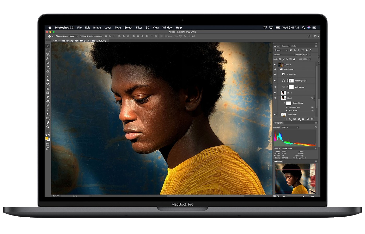Enable the Show Transform Controls checkbox
This screenshot has width=365, height=234.
point(80,36)
